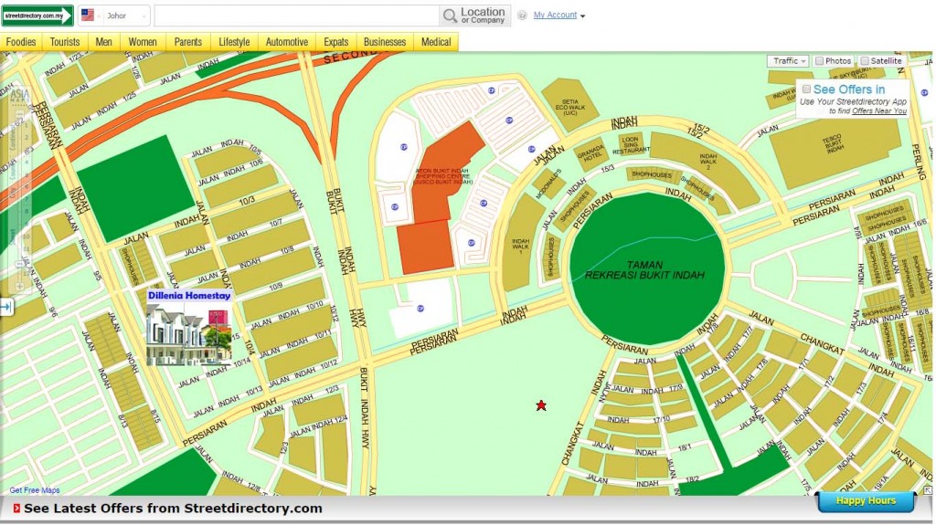The image size is (936, 525).
Task: Click the search input field
Action: pyautogui.click(x=297, y=16)
